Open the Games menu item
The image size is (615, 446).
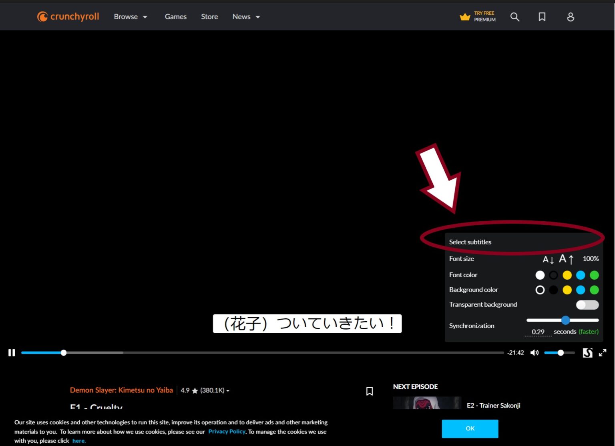point(175,17)
